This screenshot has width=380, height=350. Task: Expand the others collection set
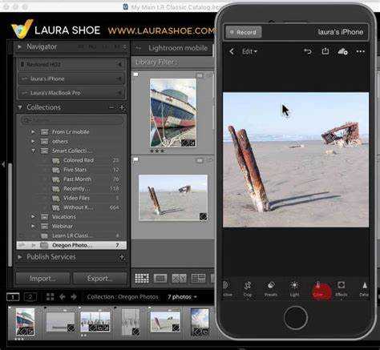click(x=33, y=141)
